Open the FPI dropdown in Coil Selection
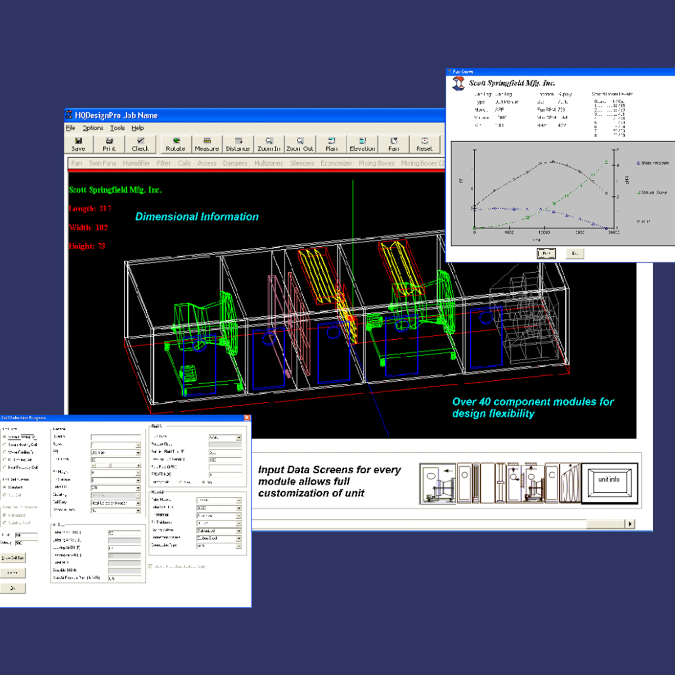The height and width of the screenshot is (675, 675). pos(138,453)
